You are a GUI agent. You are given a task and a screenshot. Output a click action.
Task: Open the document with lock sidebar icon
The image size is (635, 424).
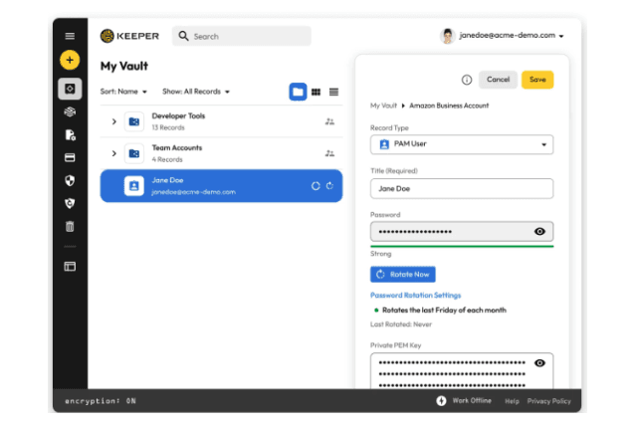click(70, 134)
